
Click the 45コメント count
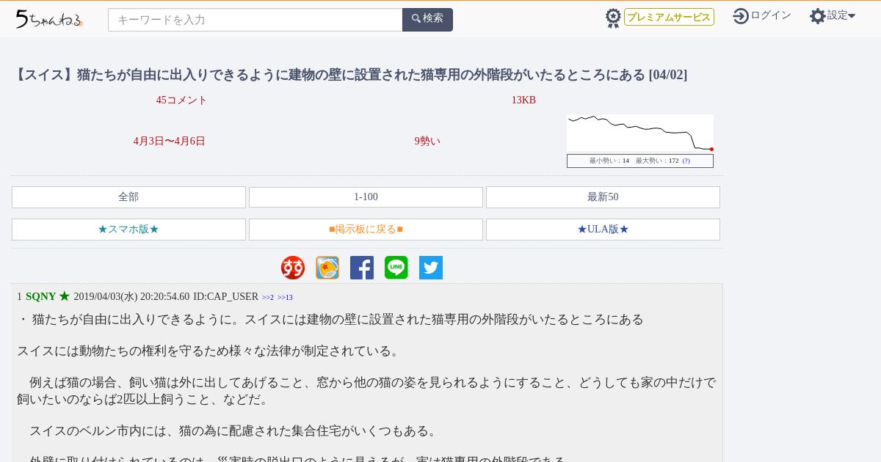click(181, 100)
